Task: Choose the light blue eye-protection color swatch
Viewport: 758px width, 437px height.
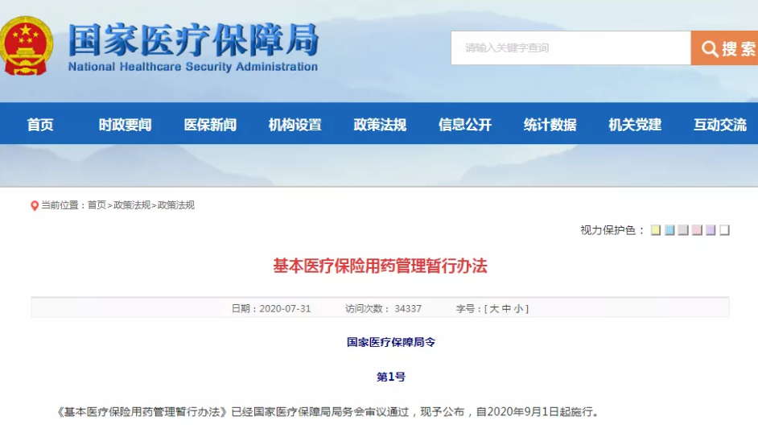Action: tap(669, 230)
